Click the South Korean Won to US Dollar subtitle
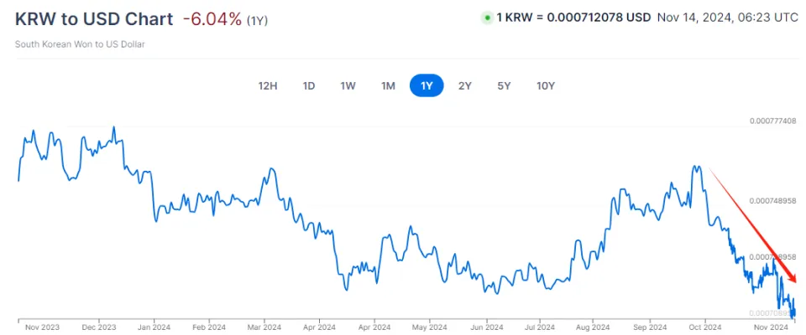806x335 pixels. click(81, 44)
